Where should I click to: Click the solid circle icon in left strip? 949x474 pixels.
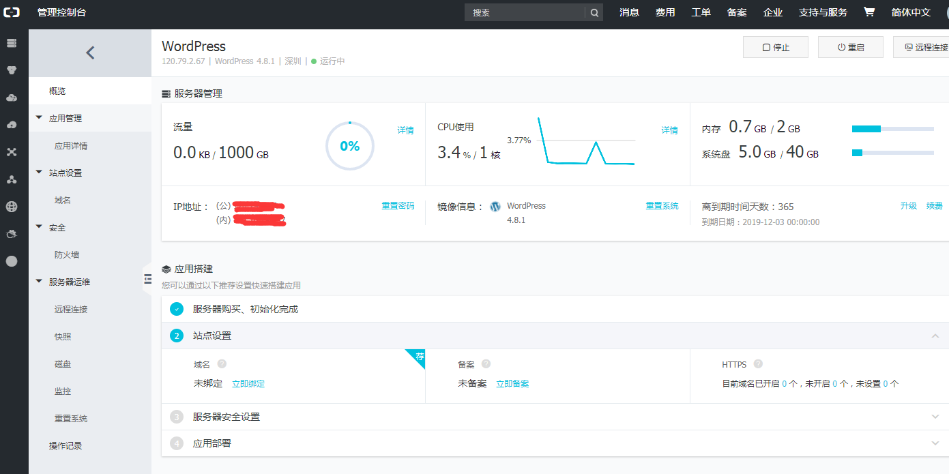[x=12, y=261]
